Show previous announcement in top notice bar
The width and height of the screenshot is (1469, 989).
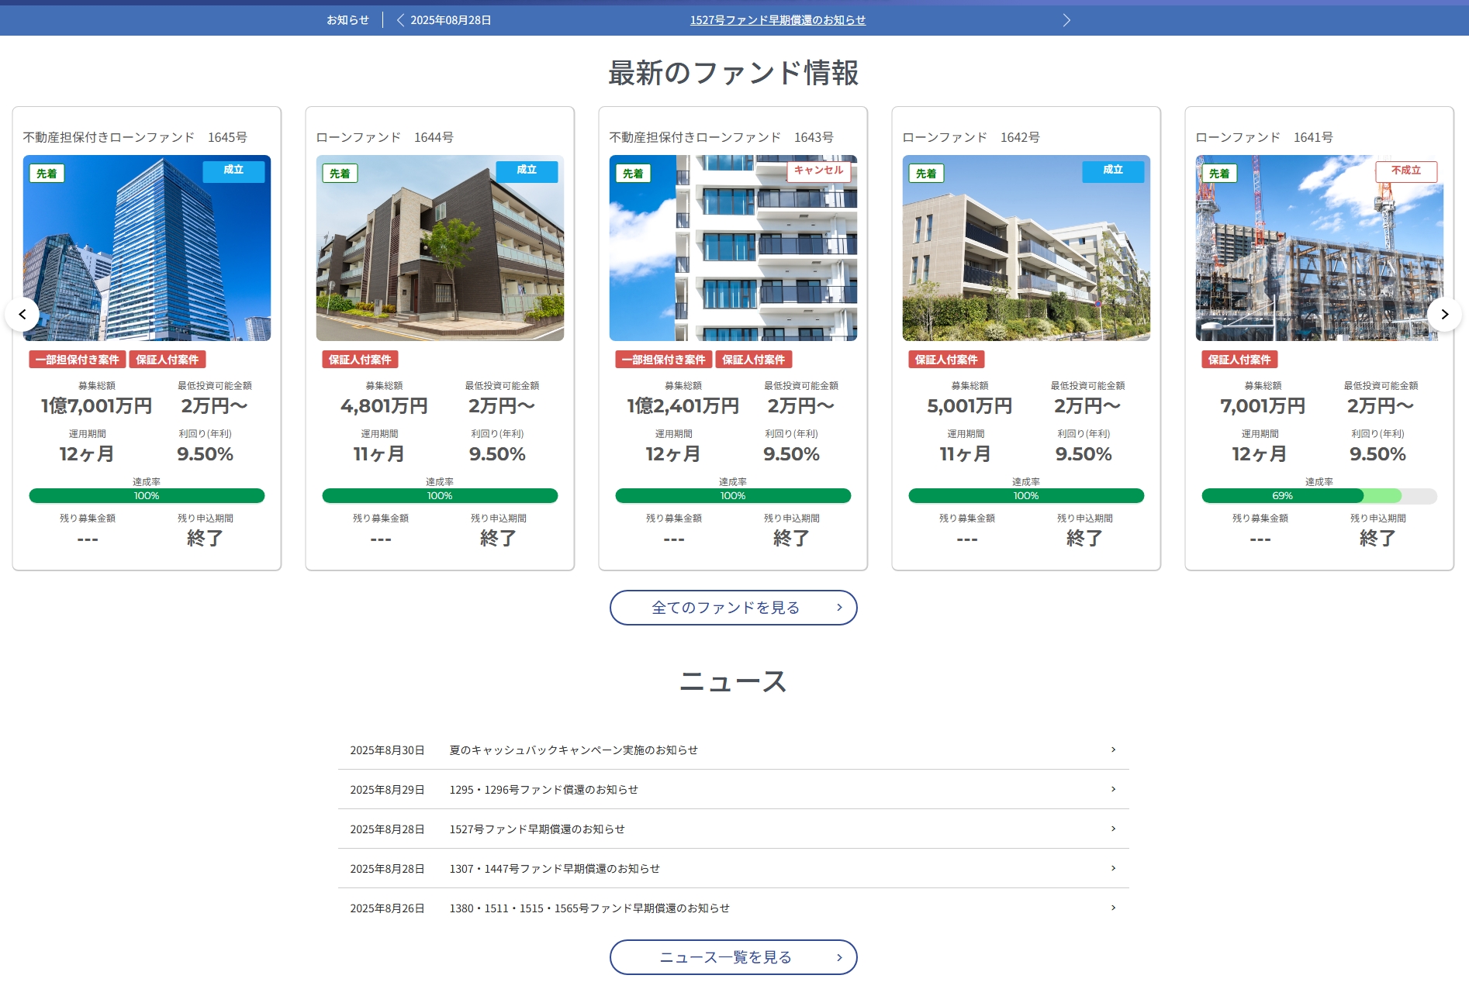[400, 20]
